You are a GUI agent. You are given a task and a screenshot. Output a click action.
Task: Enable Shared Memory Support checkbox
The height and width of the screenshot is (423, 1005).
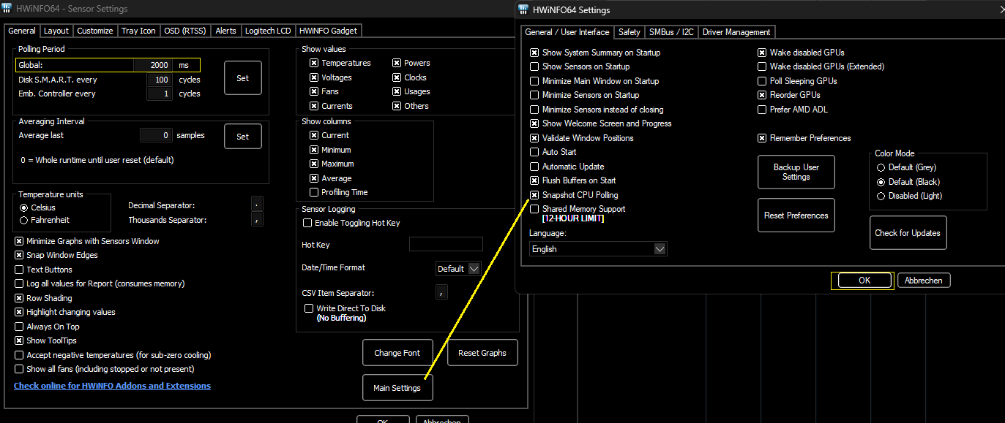pos(534,209)
